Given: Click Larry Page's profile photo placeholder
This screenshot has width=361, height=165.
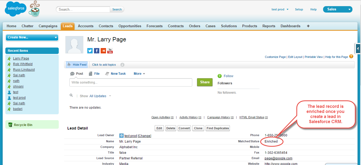Looking at the screenshot, I should [x=74, y=45].
